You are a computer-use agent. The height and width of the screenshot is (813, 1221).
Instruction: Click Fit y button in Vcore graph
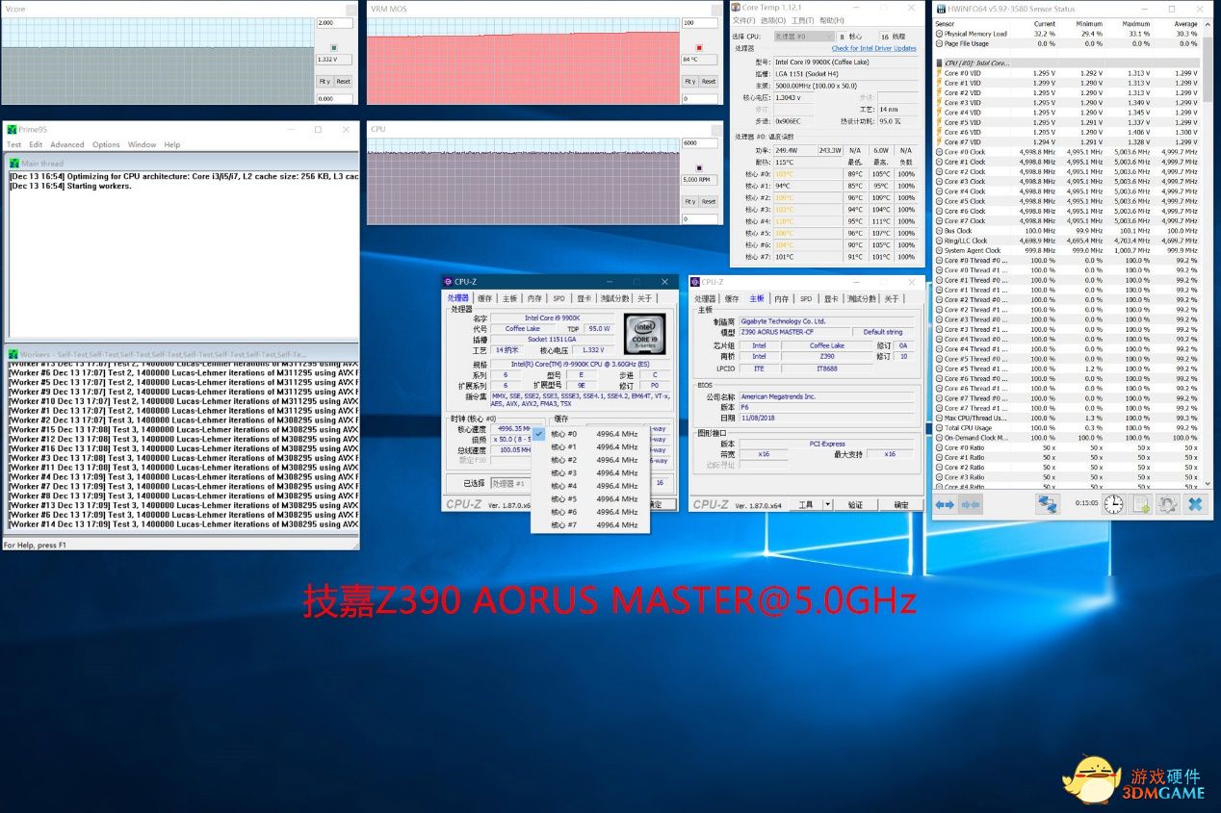[325, 82]
